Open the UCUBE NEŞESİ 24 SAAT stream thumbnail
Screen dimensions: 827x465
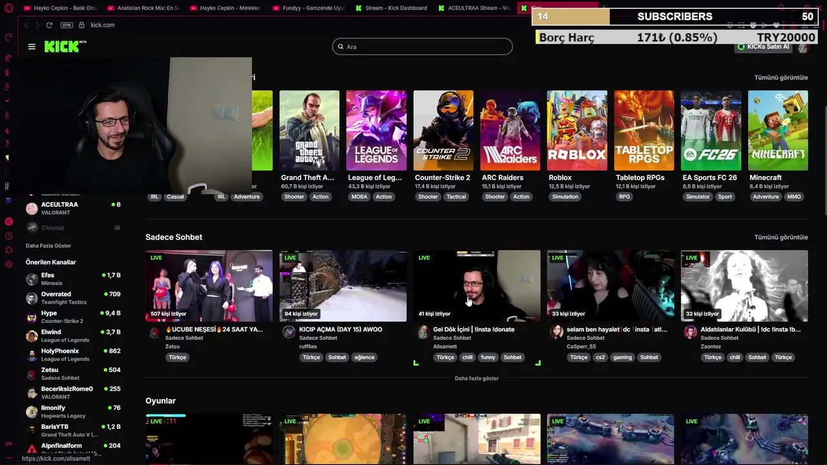click(209, 285)
